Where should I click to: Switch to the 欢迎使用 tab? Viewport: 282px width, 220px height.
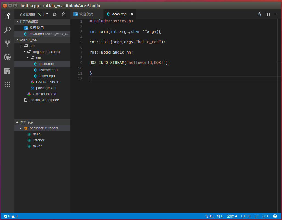(86, 14)
